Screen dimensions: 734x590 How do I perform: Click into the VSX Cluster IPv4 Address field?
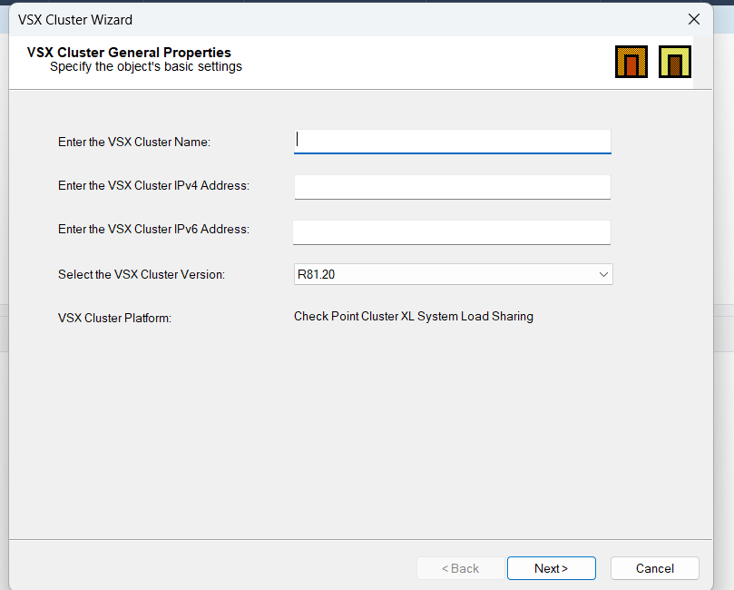[452, 187]
